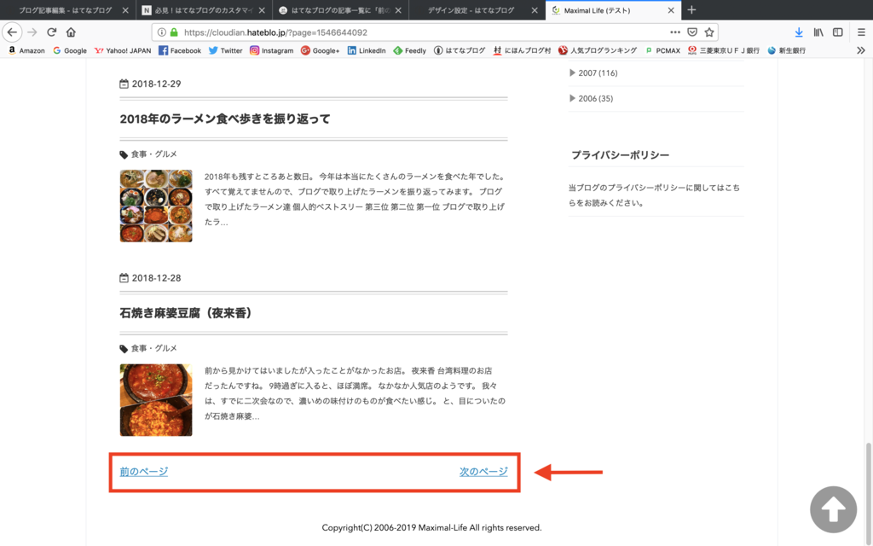The image size is (873, 546).
Task: Close the ブログ記事編集 tab
Action: pos(125,10)
